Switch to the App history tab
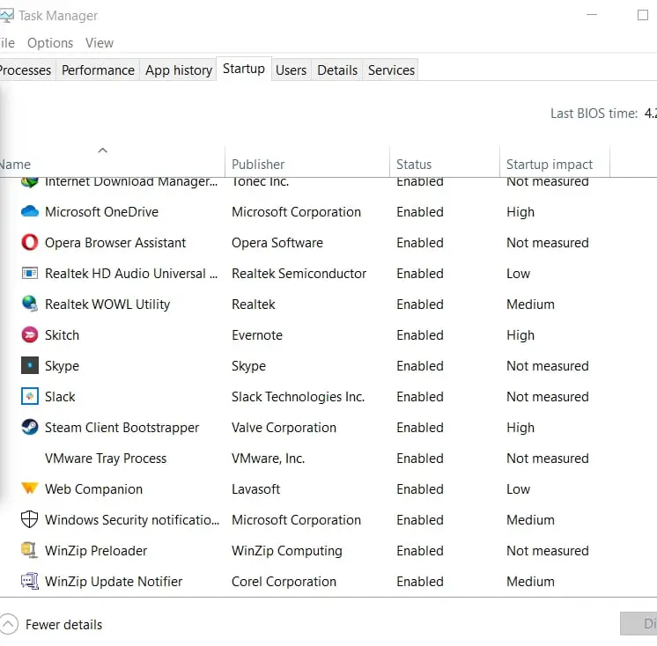This screenshot has height=646, width=657. [x=179, y=70]
